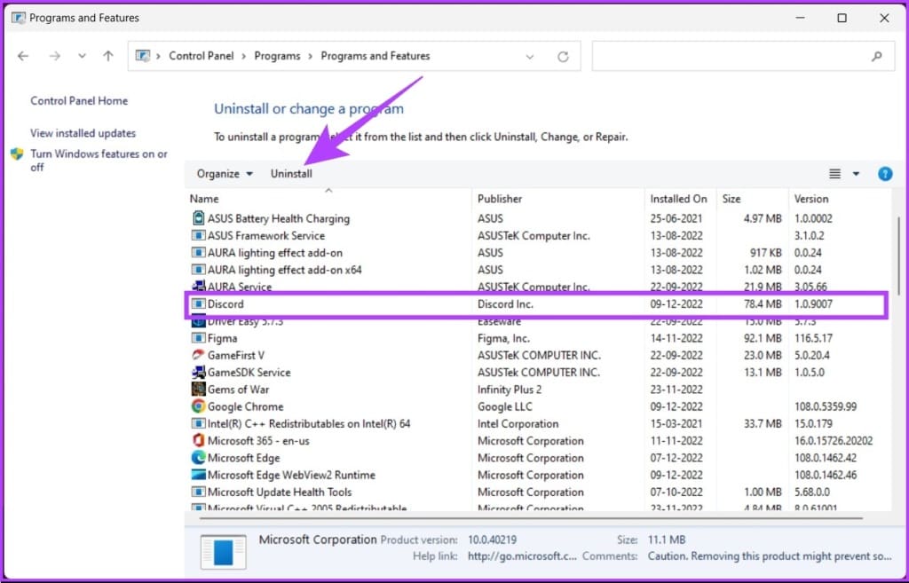Click "16.0.15726.20202" version of Microsoft 365

click(x=833, y=441)
